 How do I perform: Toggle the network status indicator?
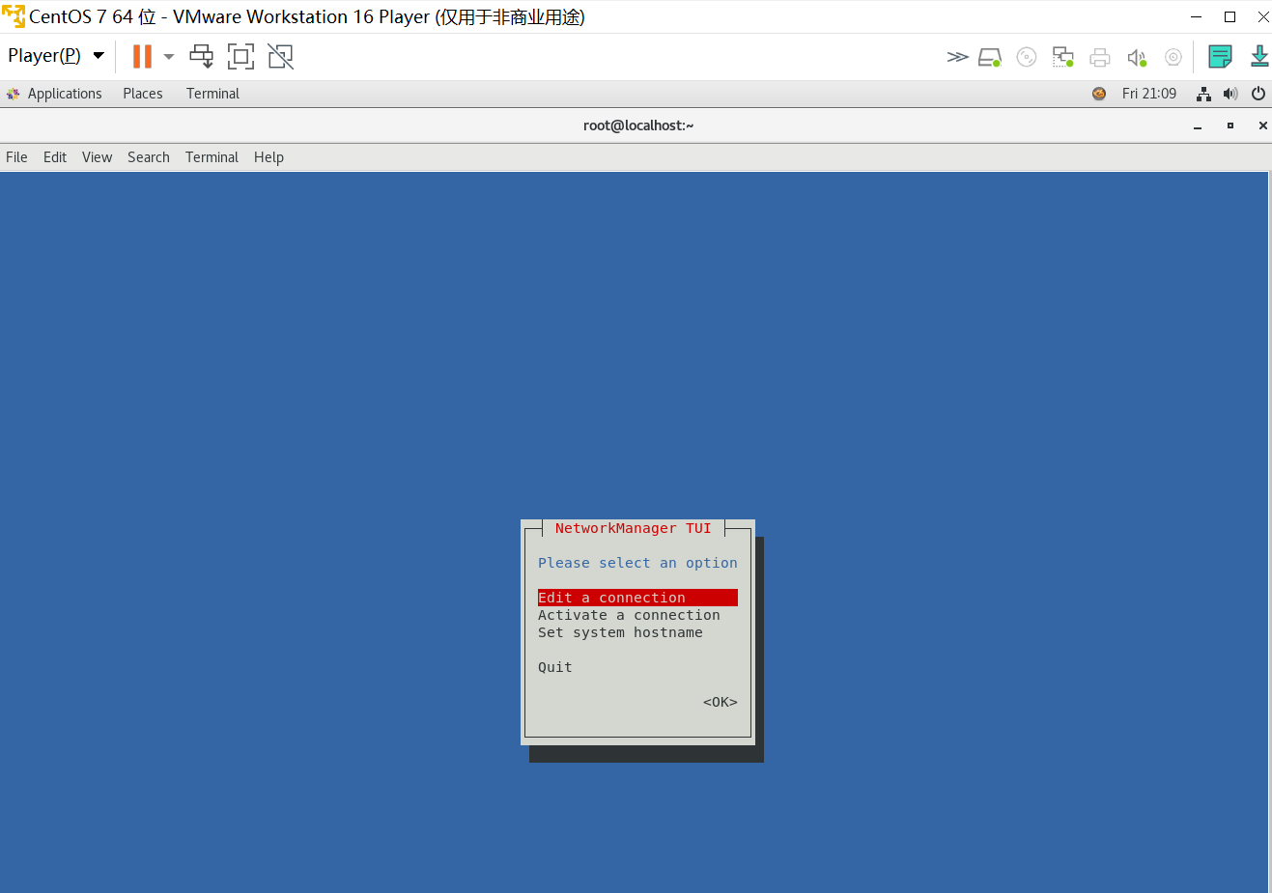1203,94
